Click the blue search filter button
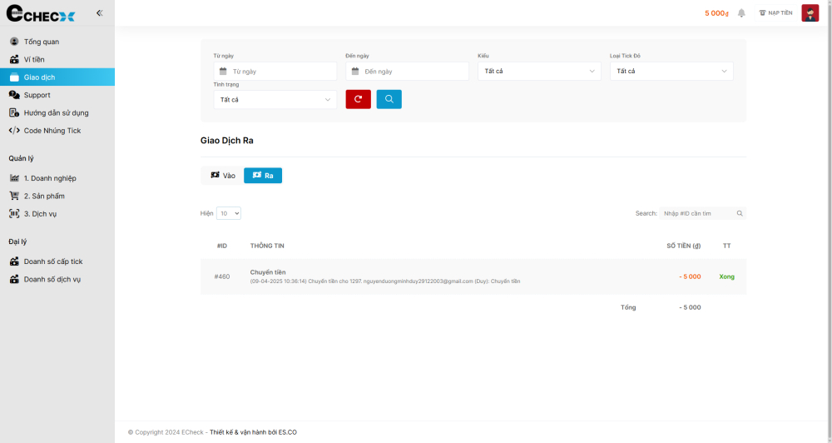 [x=389, y=99]
